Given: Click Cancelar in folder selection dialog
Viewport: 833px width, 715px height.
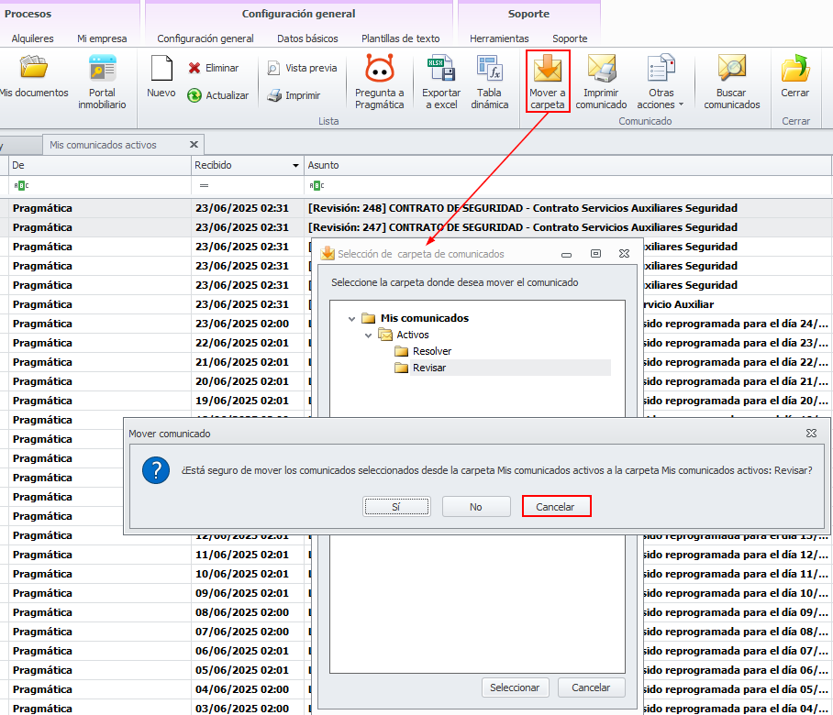Looking at the screenshot, I should pos(591,687).
